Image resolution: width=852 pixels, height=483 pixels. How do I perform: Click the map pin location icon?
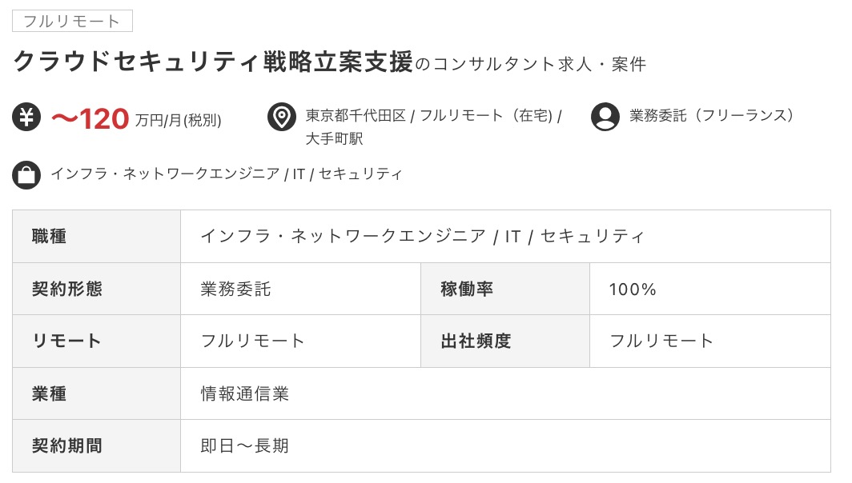(x=282, y=117)
